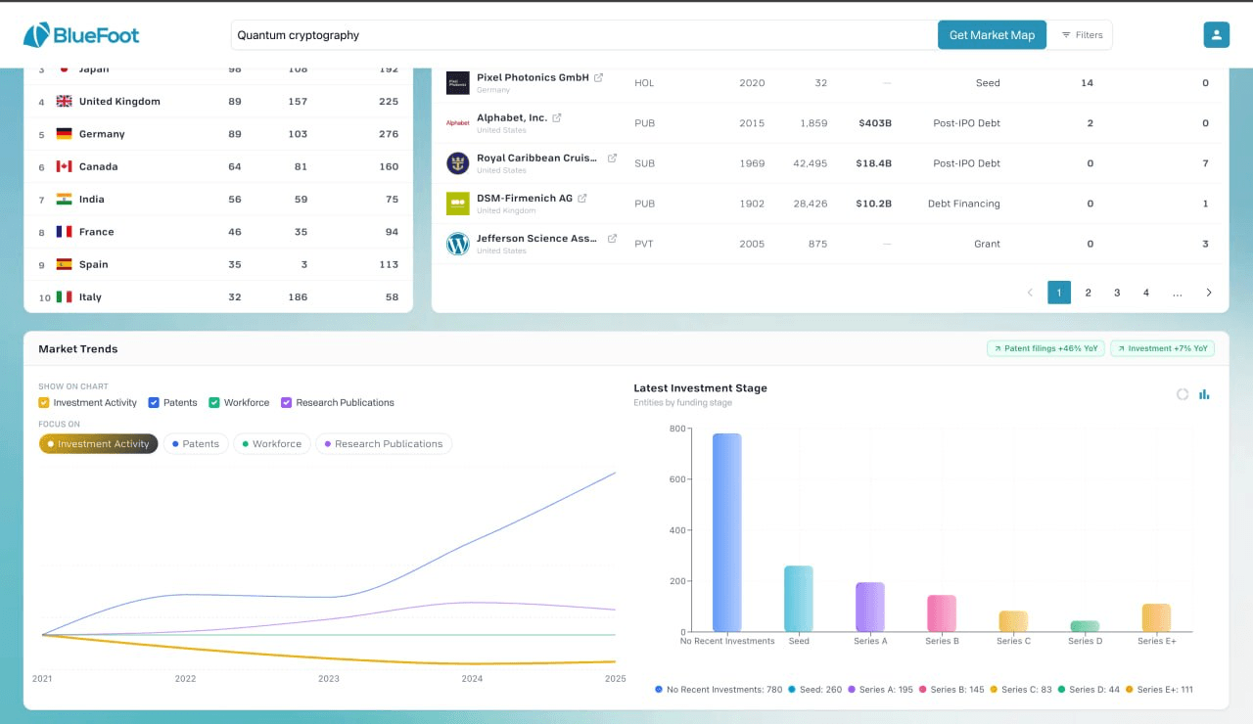Open external link for DSM-Firmenich AG
This screenshot has width=1253, height=724.
(582, 198)
